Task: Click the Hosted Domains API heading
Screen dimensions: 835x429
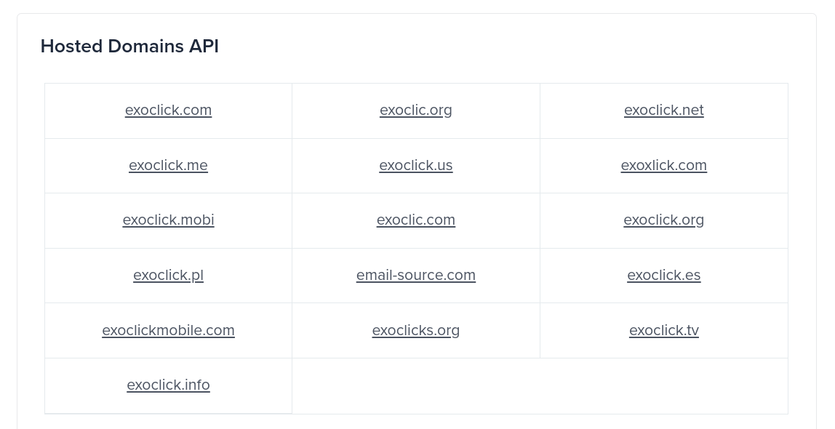Action: pos(129,47)
